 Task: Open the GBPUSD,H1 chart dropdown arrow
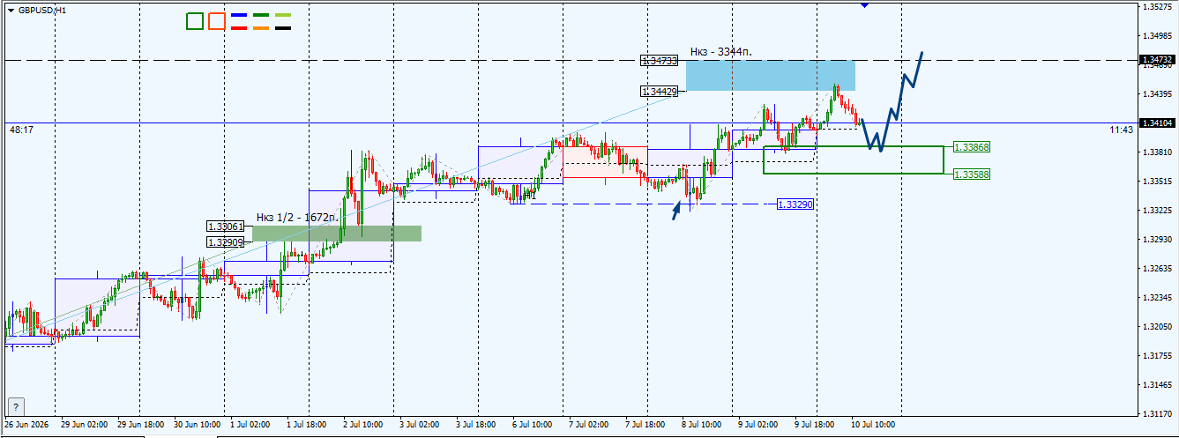11,10
